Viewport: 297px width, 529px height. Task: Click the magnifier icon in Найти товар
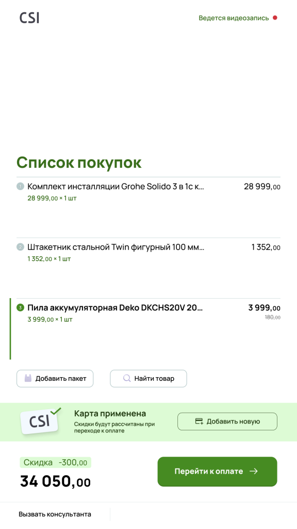point(127,378)
